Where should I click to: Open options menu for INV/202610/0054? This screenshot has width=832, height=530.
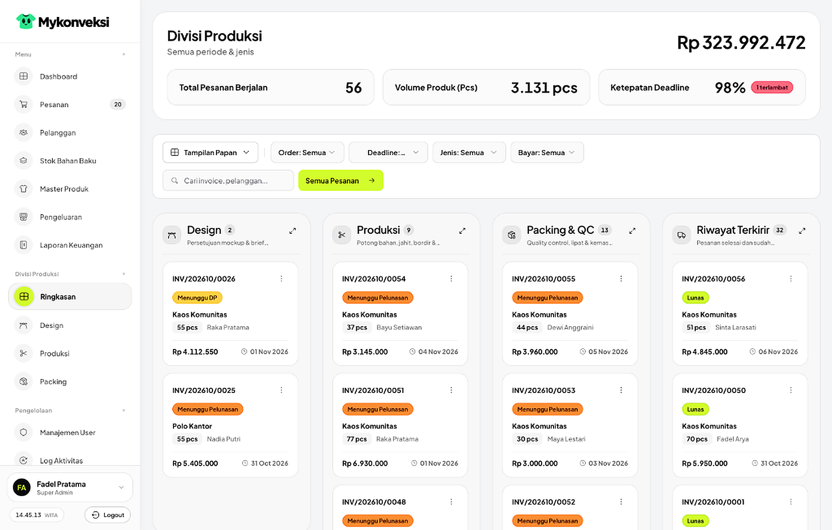pos(451,279)
